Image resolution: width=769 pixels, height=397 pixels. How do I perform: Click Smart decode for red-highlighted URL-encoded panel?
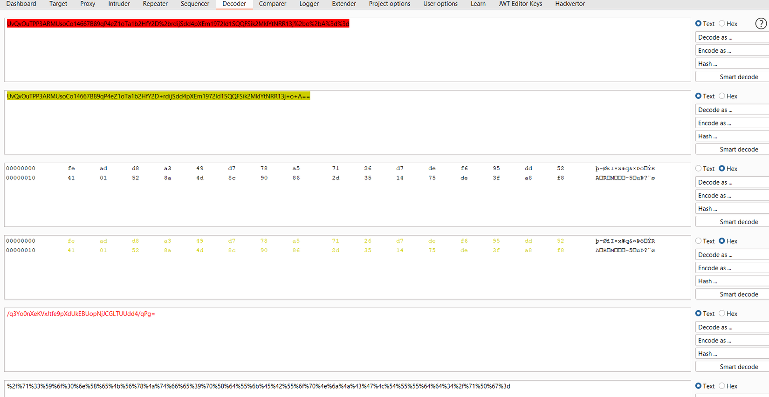coord(732,77)
